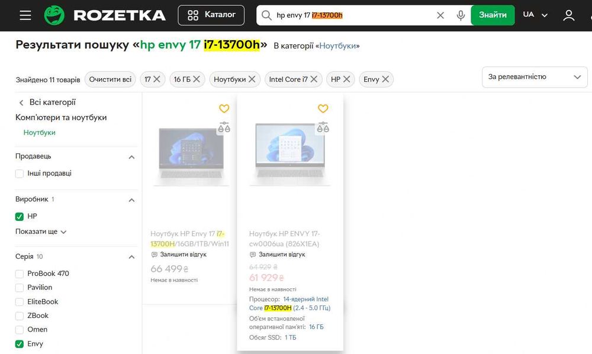Open Комп'ютери та ноутбуки category

(x=61, y=117)
